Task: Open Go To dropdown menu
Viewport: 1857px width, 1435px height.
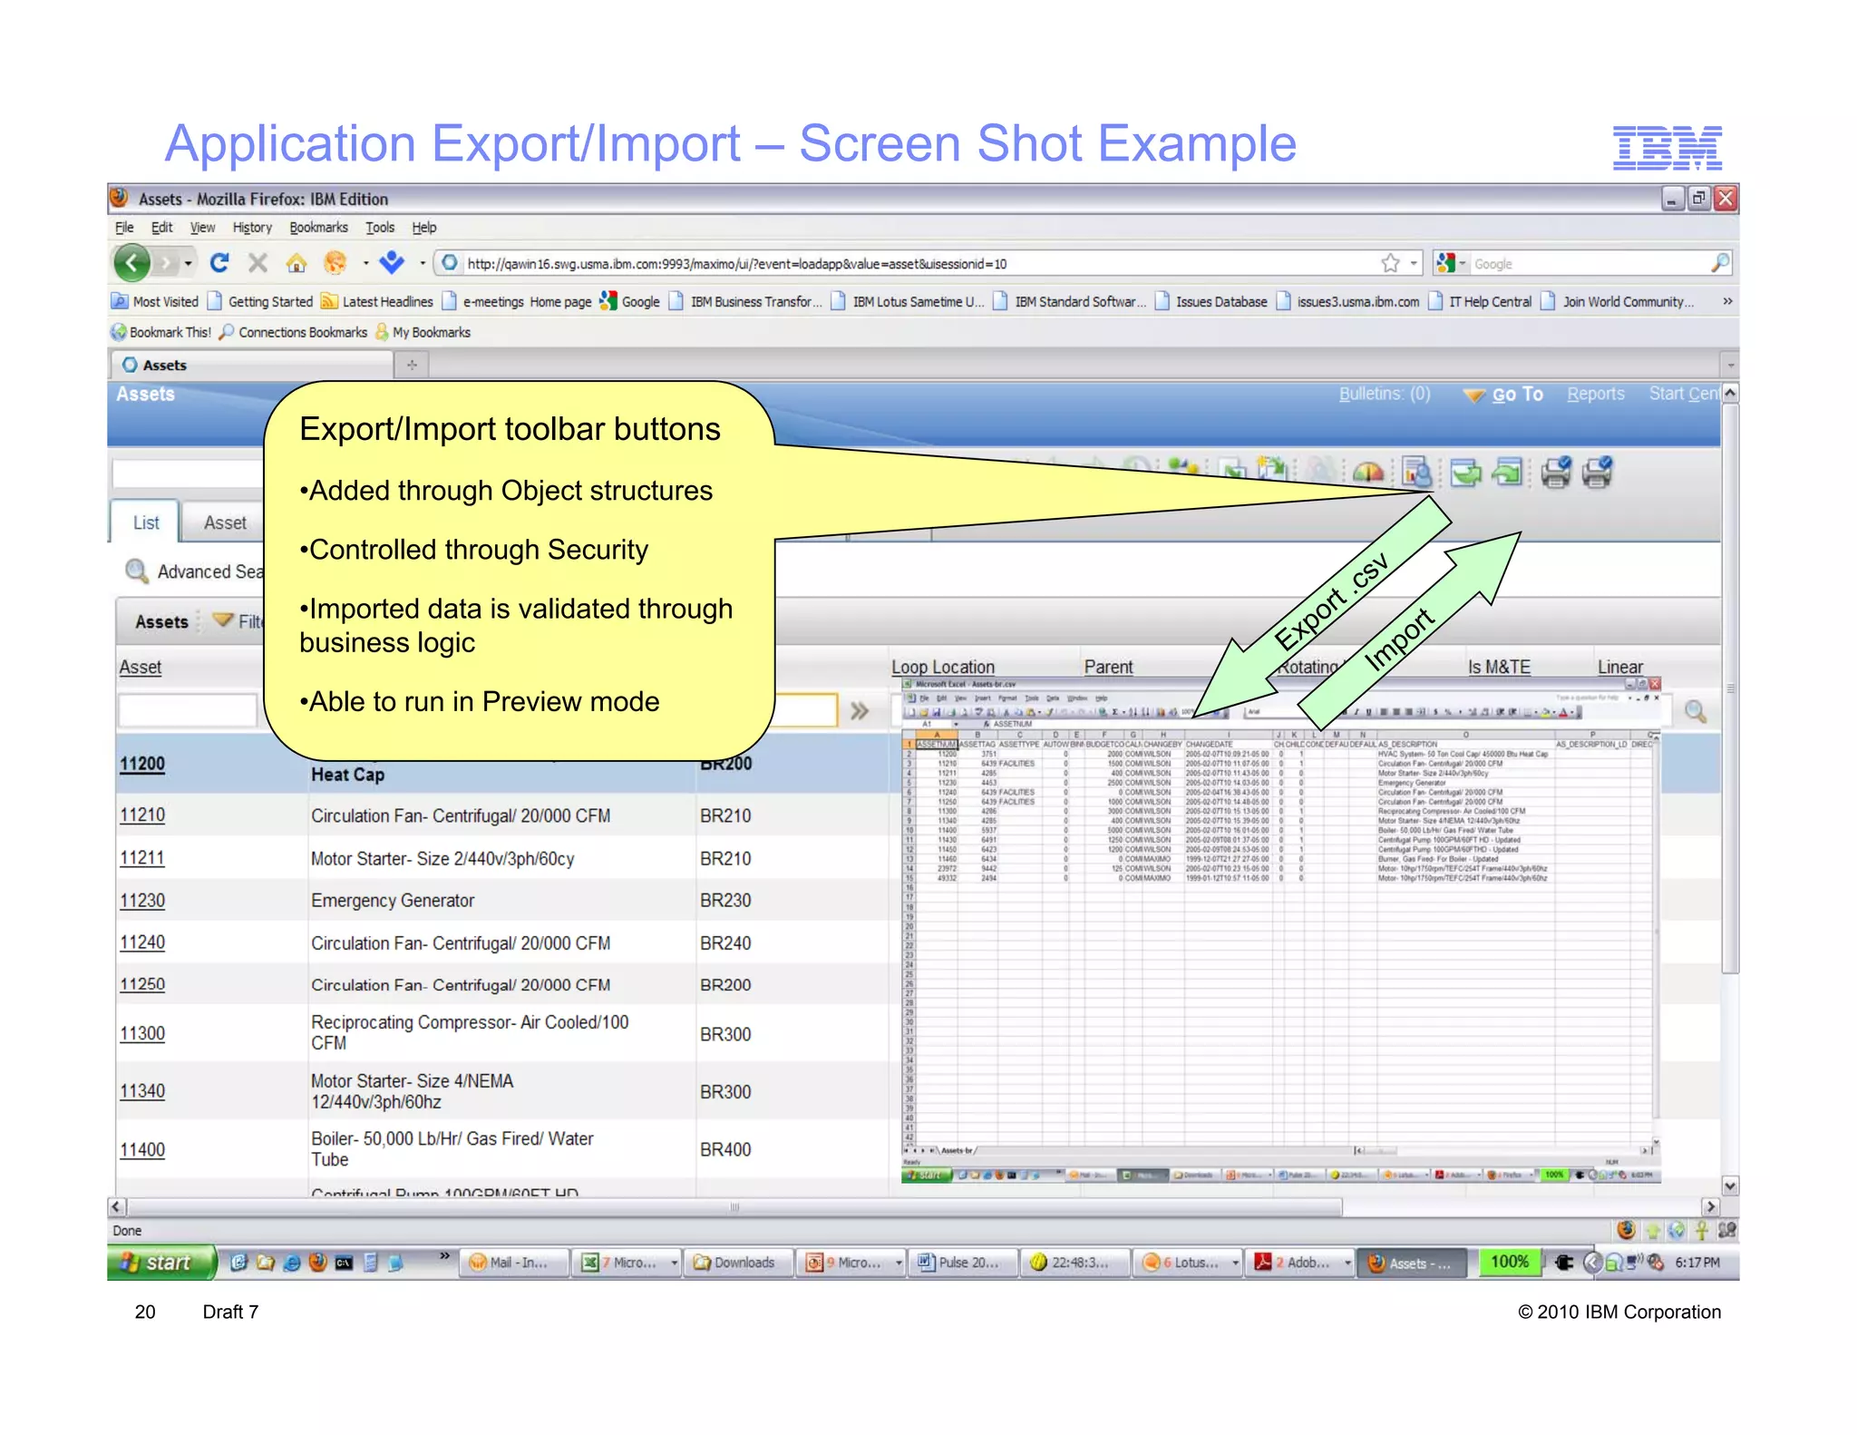Action: pos(1503,395)
